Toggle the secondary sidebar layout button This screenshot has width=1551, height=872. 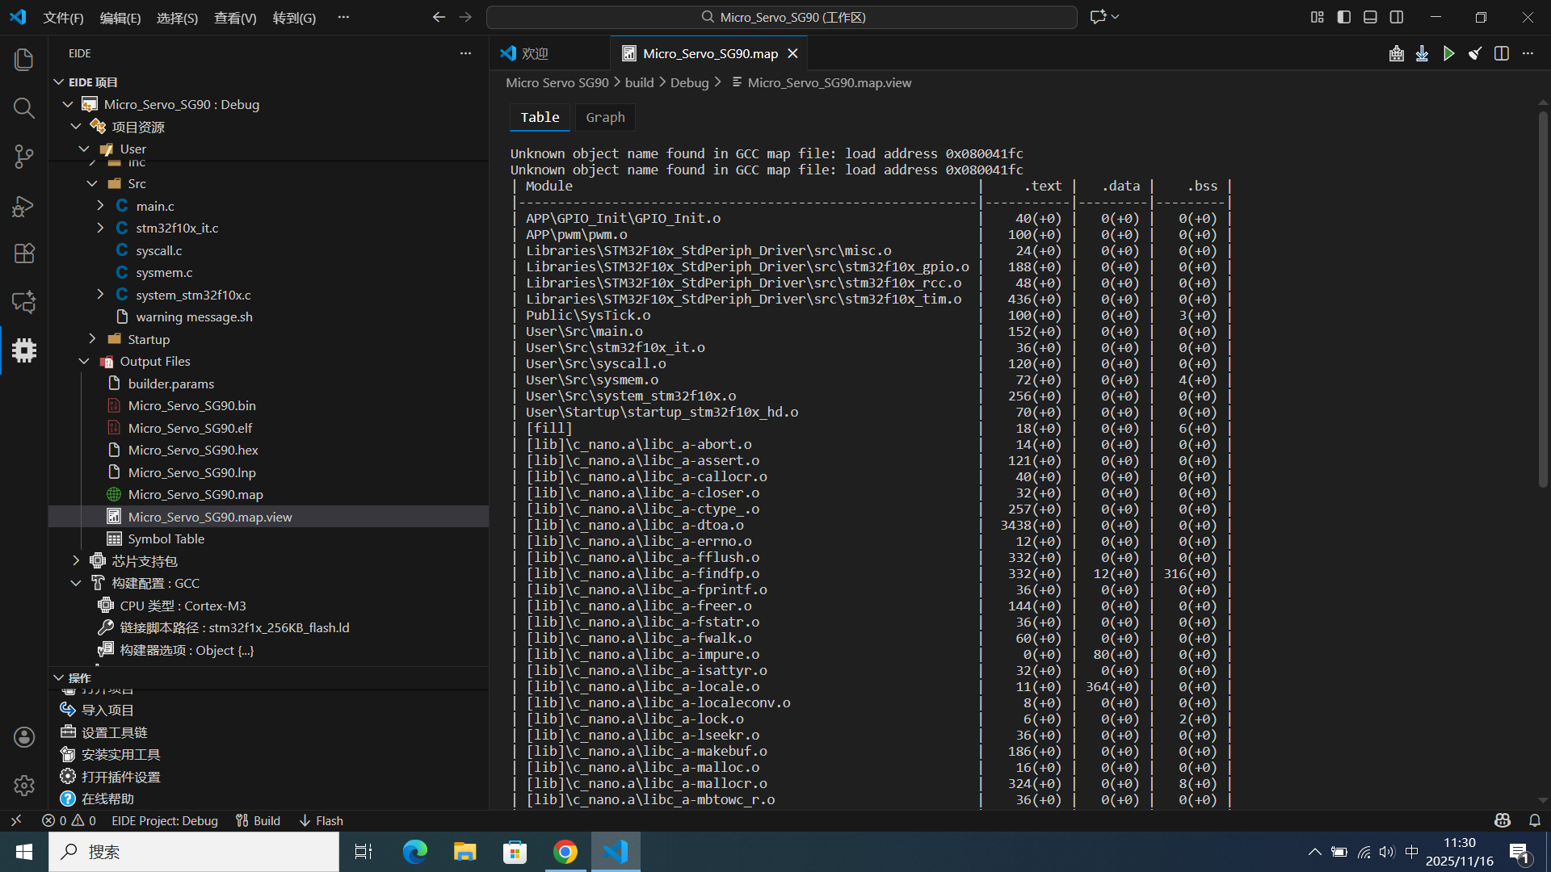coord(1397,17)
